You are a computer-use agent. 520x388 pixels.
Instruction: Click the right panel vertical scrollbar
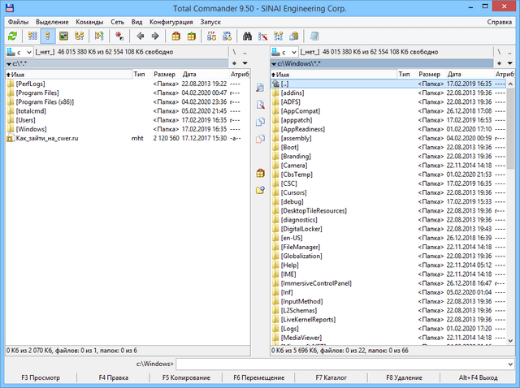click(x=512, y=203)
